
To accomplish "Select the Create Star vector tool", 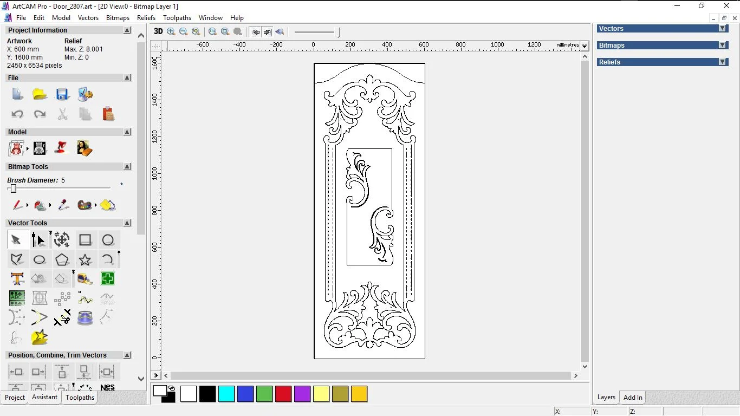I will pyautogui.click(x=85, y=260).
